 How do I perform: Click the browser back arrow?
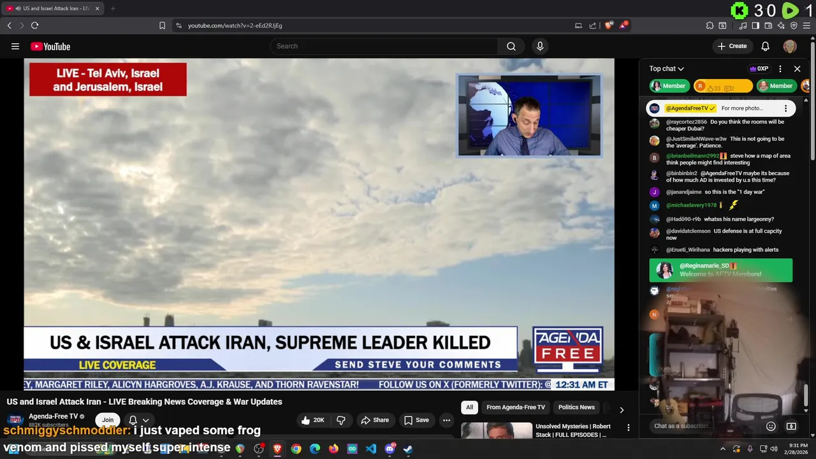pyautogui.click(x=9, y=25)
